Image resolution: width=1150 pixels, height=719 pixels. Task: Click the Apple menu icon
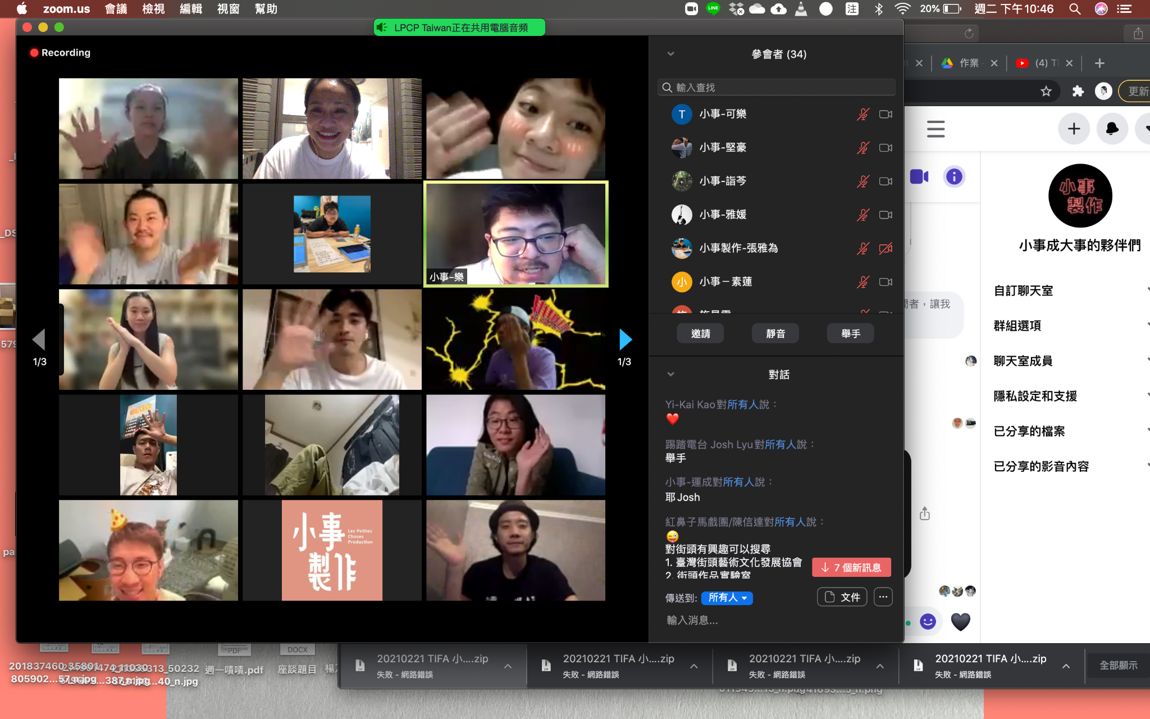pos(22,8)
